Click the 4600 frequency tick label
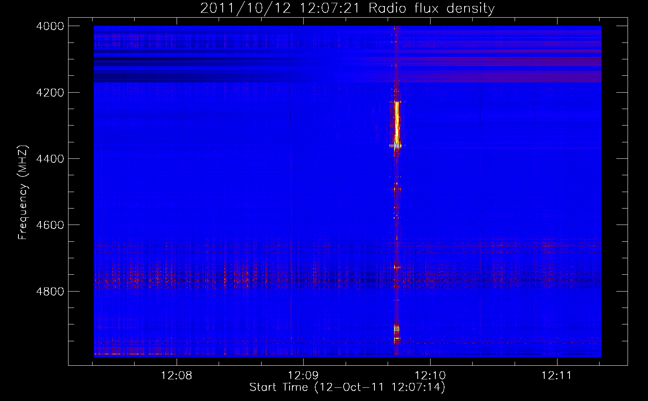Image resolution: width=648 pixels, height=401 pixels. click(x=50, y=225)
